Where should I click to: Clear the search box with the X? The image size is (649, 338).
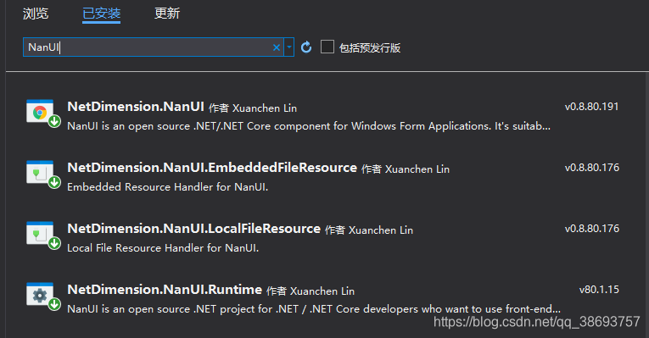pos(277,47)
